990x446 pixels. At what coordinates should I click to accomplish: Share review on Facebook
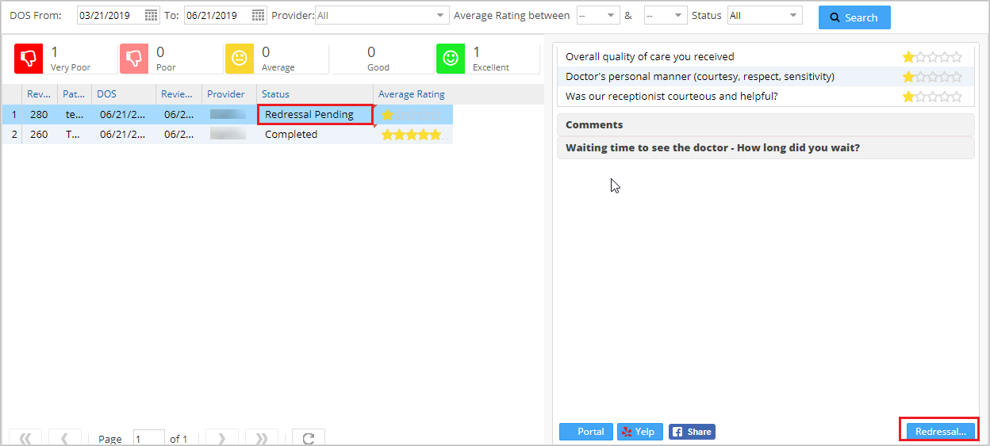click(692, 432)
